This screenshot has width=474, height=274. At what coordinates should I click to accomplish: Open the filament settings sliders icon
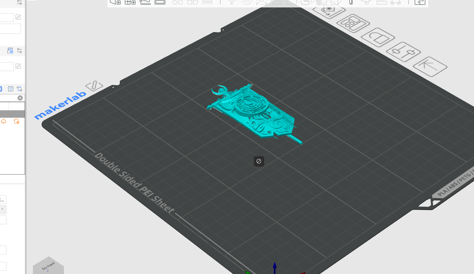pyautogui.click(x=19, y=50)
